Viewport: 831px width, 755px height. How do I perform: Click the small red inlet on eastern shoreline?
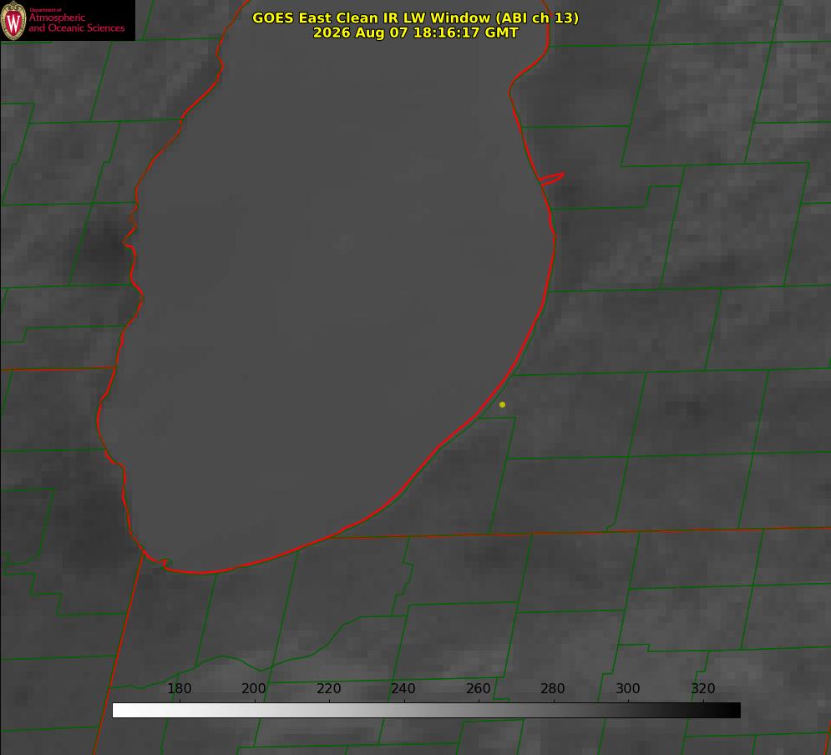tap(552, 179)
